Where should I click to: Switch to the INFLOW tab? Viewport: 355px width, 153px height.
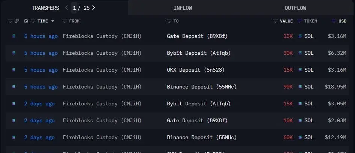pyautogui.click(x=183, y=8)
